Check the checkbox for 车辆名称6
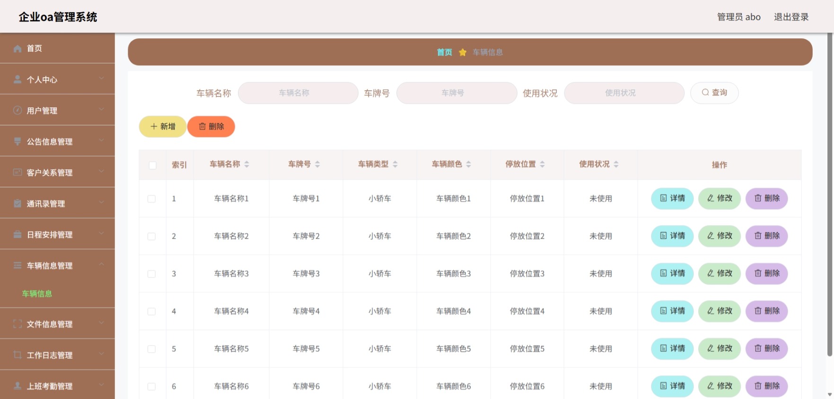 151,387
